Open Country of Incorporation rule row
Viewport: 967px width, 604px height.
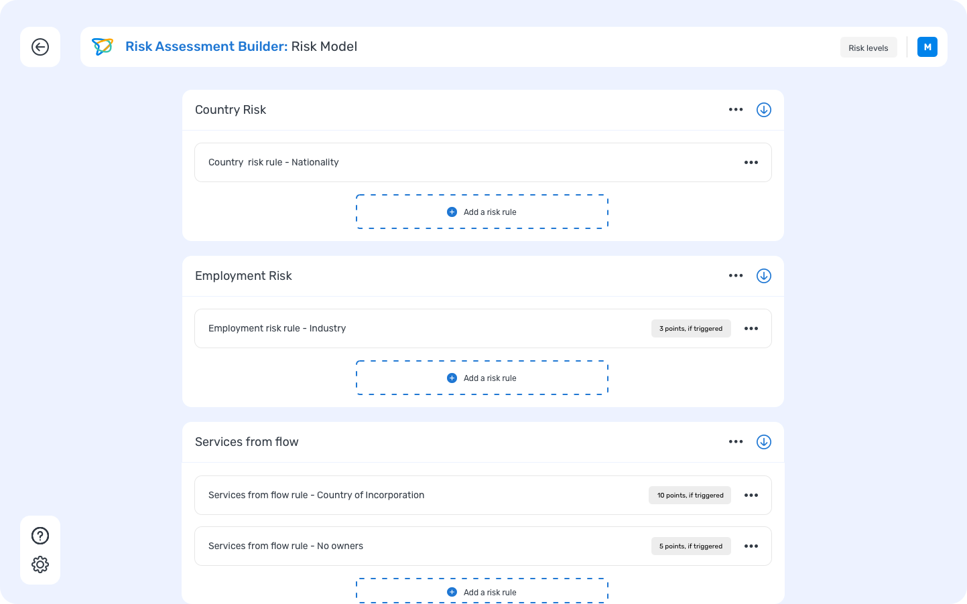[402, 496]
